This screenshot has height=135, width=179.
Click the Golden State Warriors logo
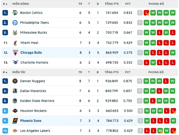point(15,101)
